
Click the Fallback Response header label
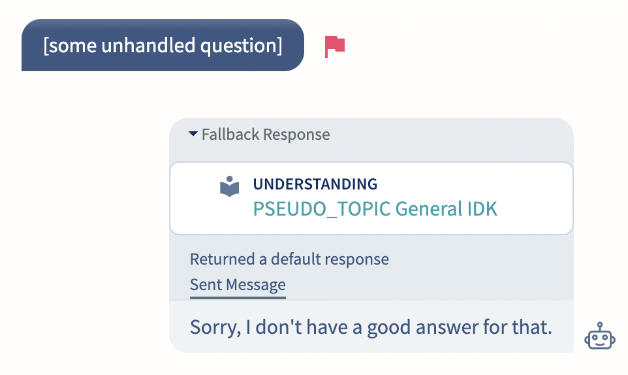266,135
